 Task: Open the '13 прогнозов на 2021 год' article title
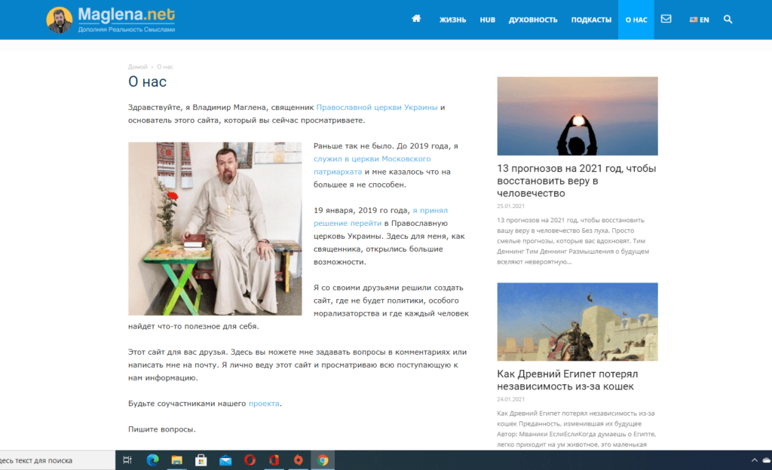click(577, 181)
